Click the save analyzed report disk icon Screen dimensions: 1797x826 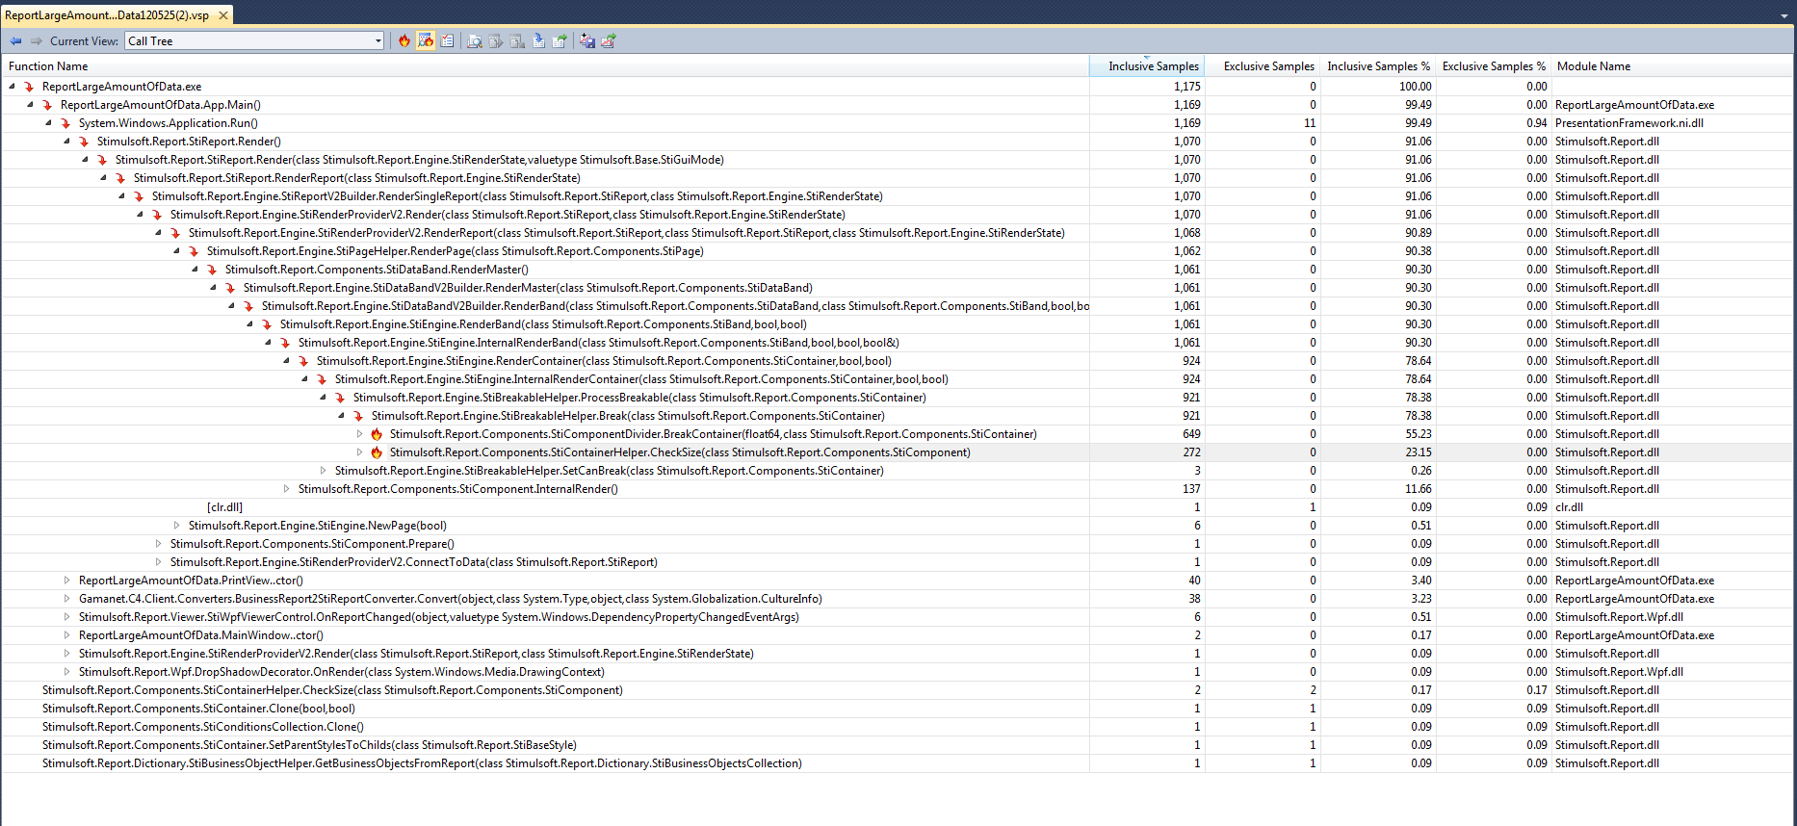[x=587, y=40]
